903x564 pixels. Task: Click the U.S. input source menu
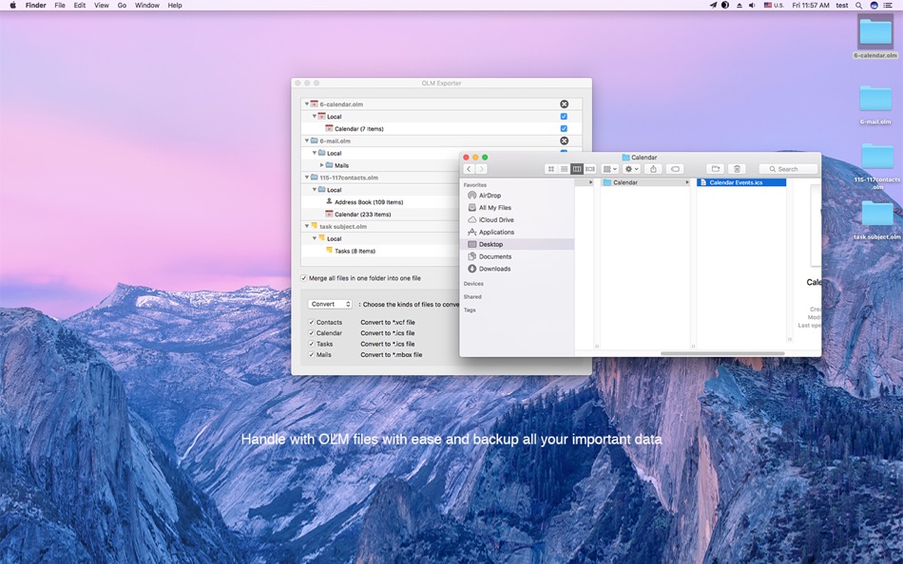click(774, 5)
